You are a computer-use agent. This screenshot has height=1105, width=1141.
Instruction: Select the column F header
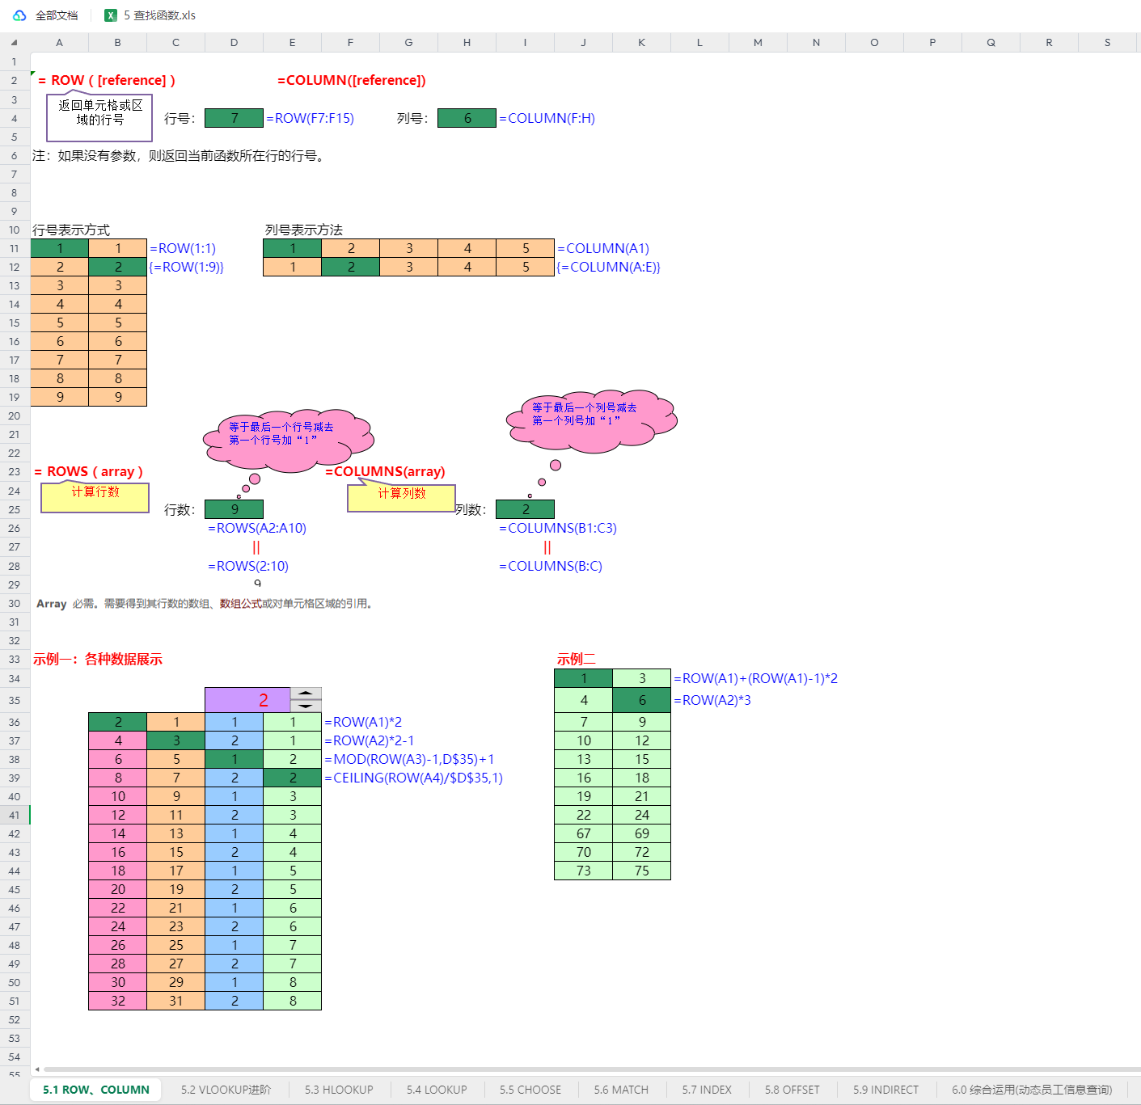tap(350, 43)
